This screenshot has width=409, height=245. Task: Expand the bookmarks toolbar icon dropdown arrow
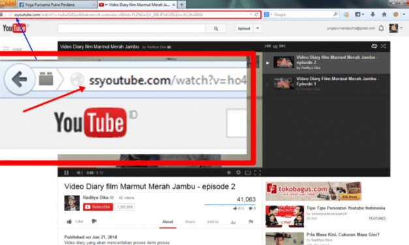click(363, 14)
